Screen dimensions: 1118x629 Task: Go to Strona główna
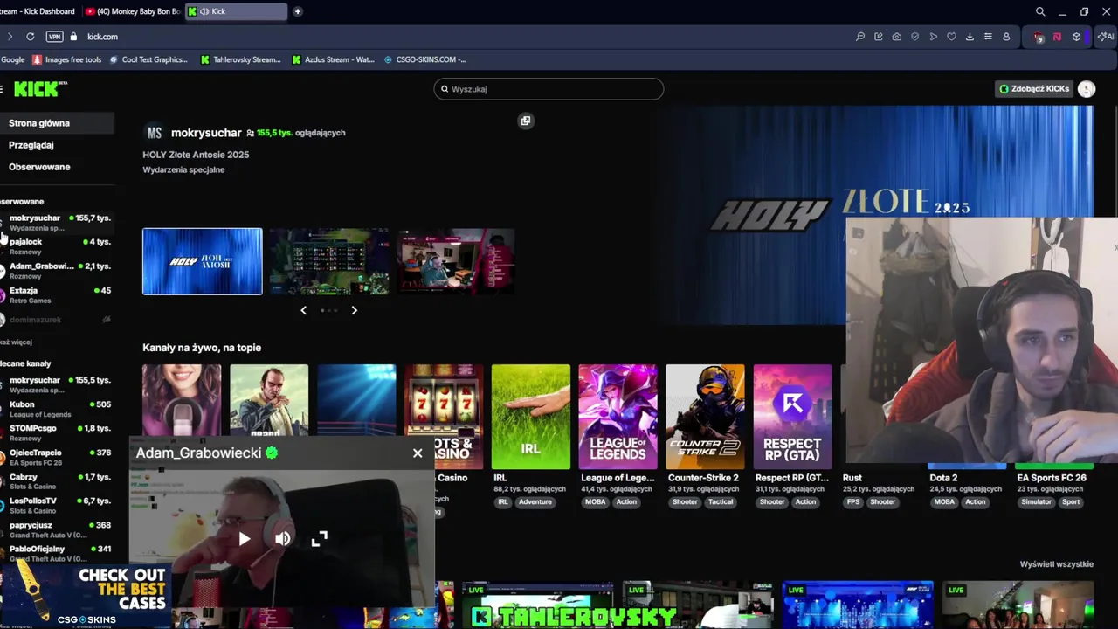click(x=57, y=123)
